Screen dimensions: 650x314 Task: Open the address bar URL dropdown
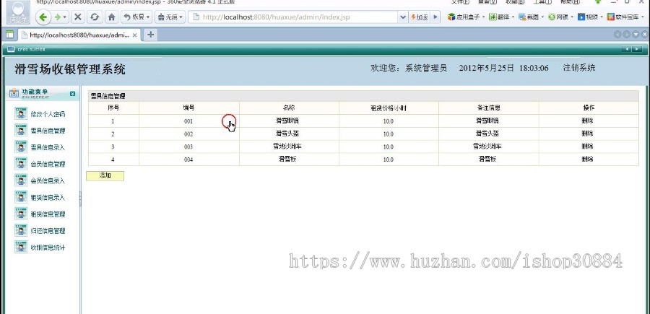tap(403, 17)
